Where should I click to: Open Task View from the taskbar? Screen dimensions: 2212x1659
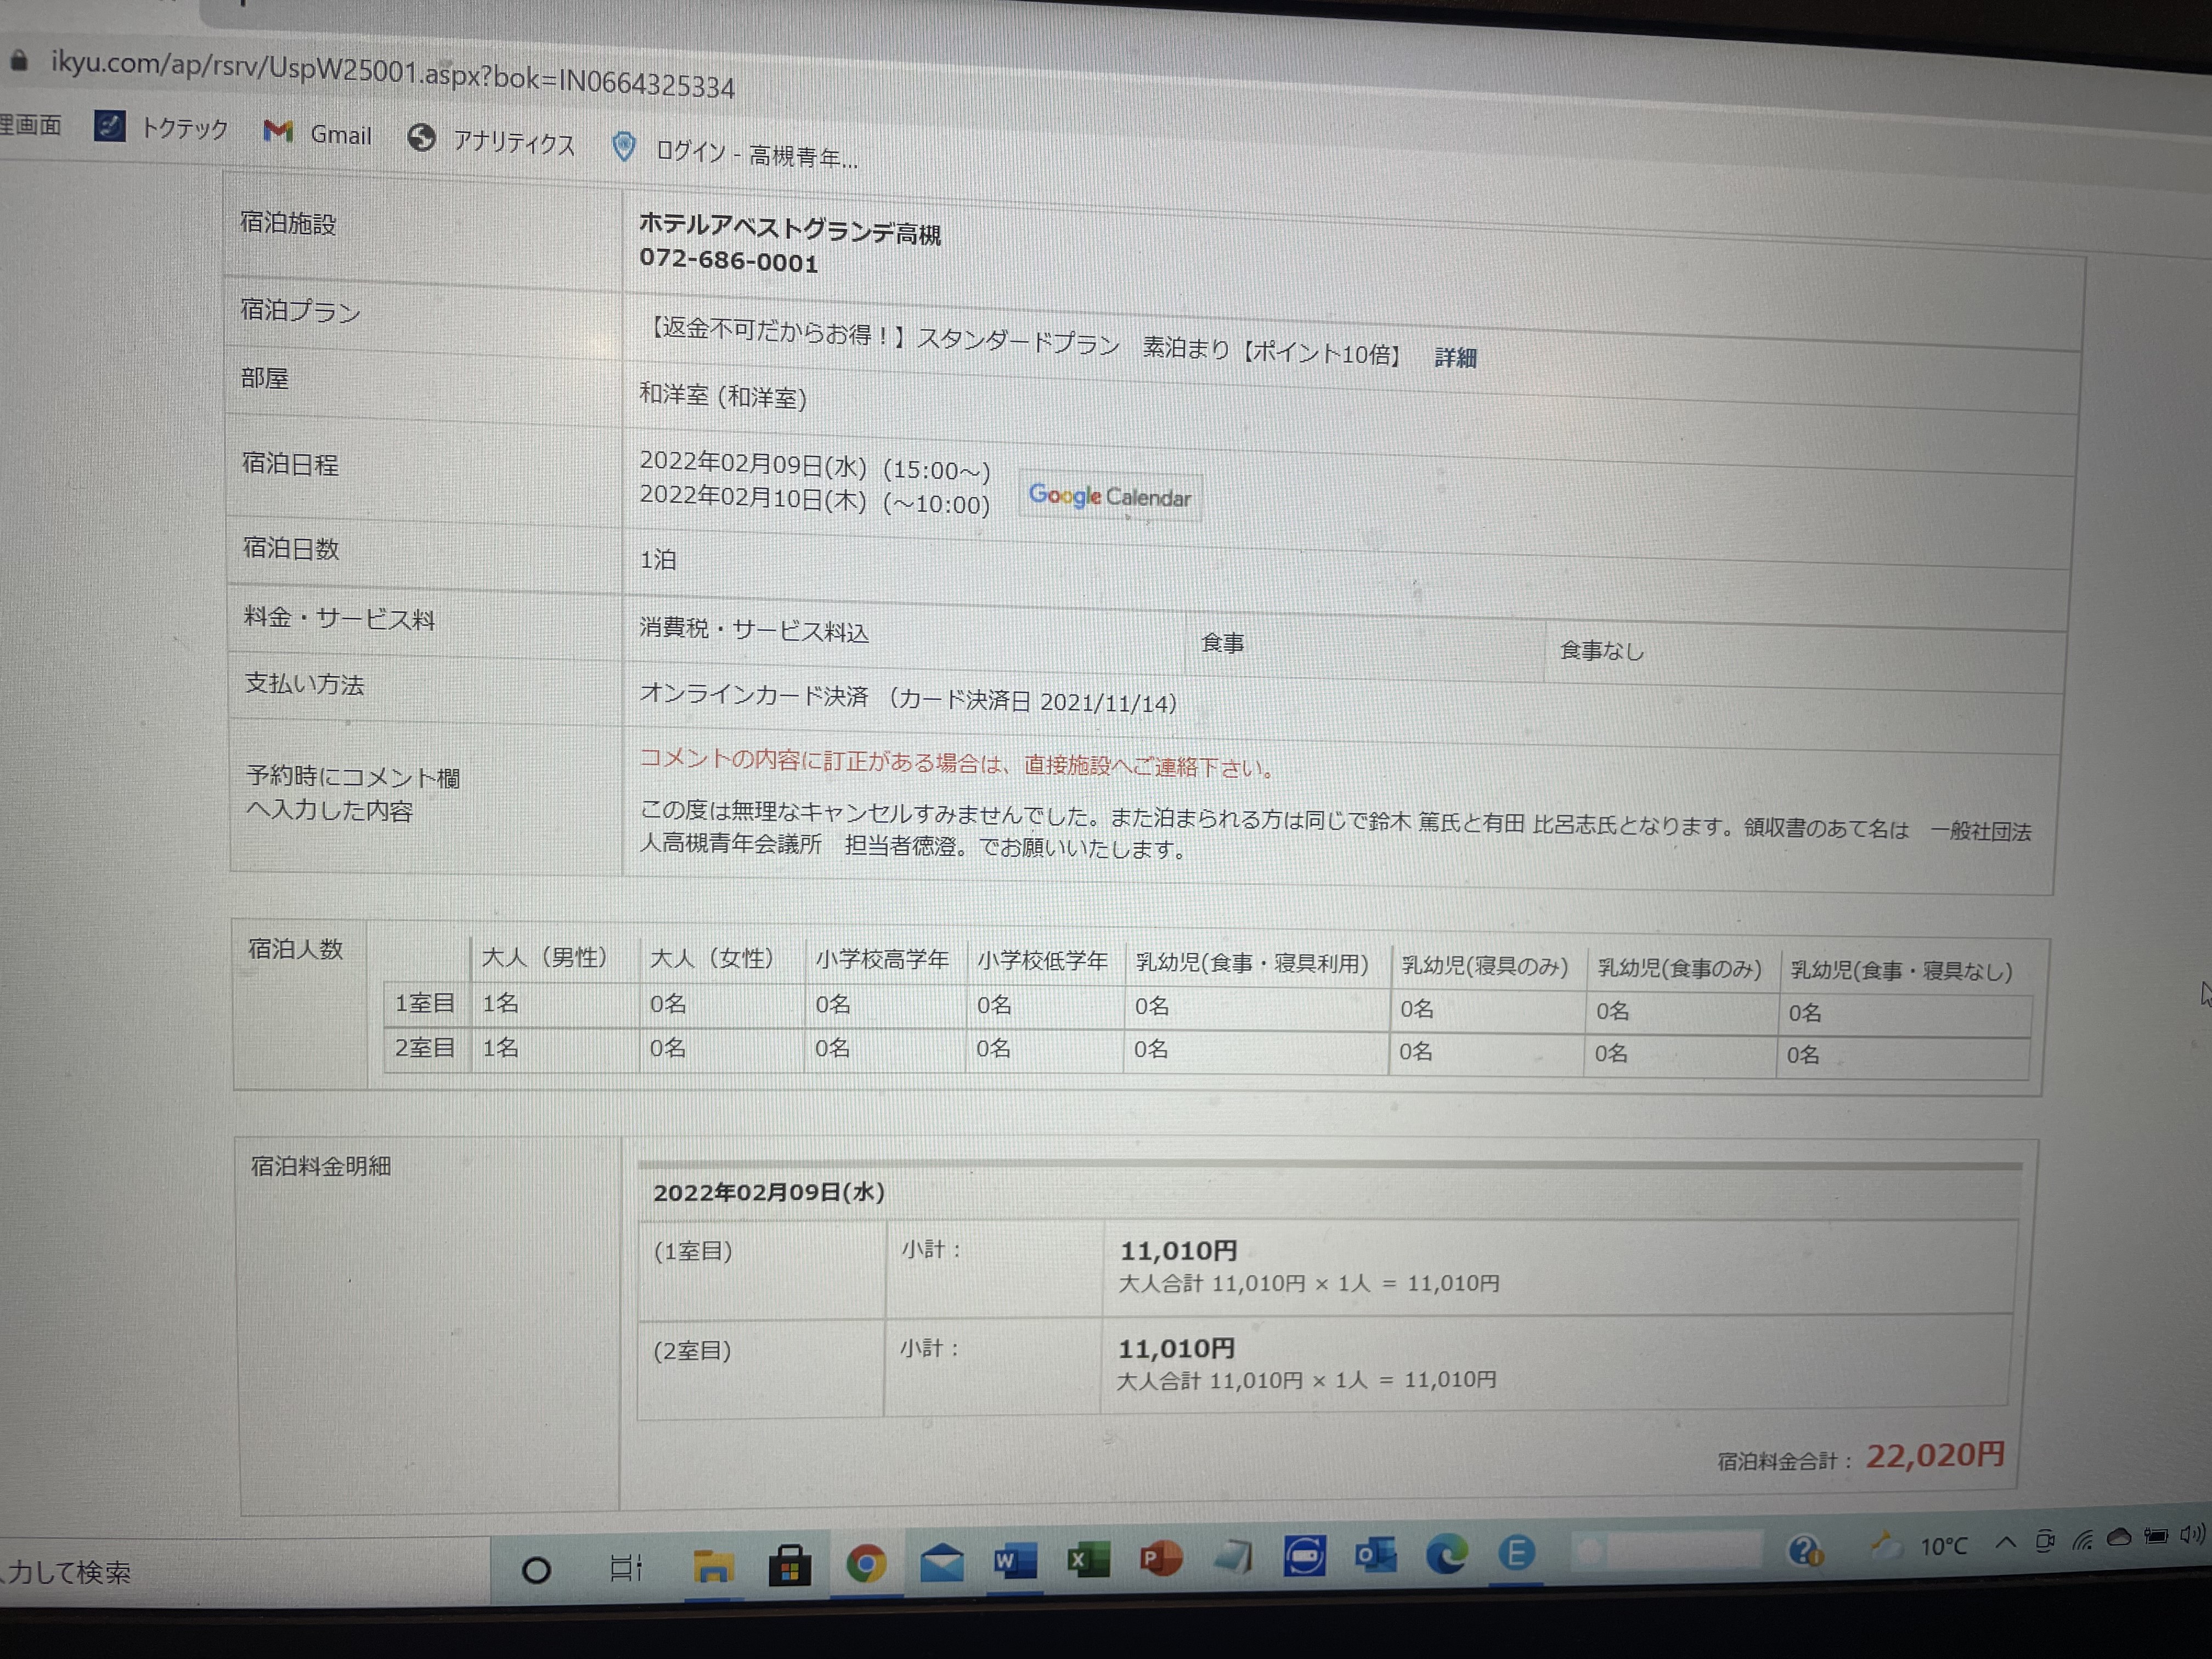coord(626,1567)
